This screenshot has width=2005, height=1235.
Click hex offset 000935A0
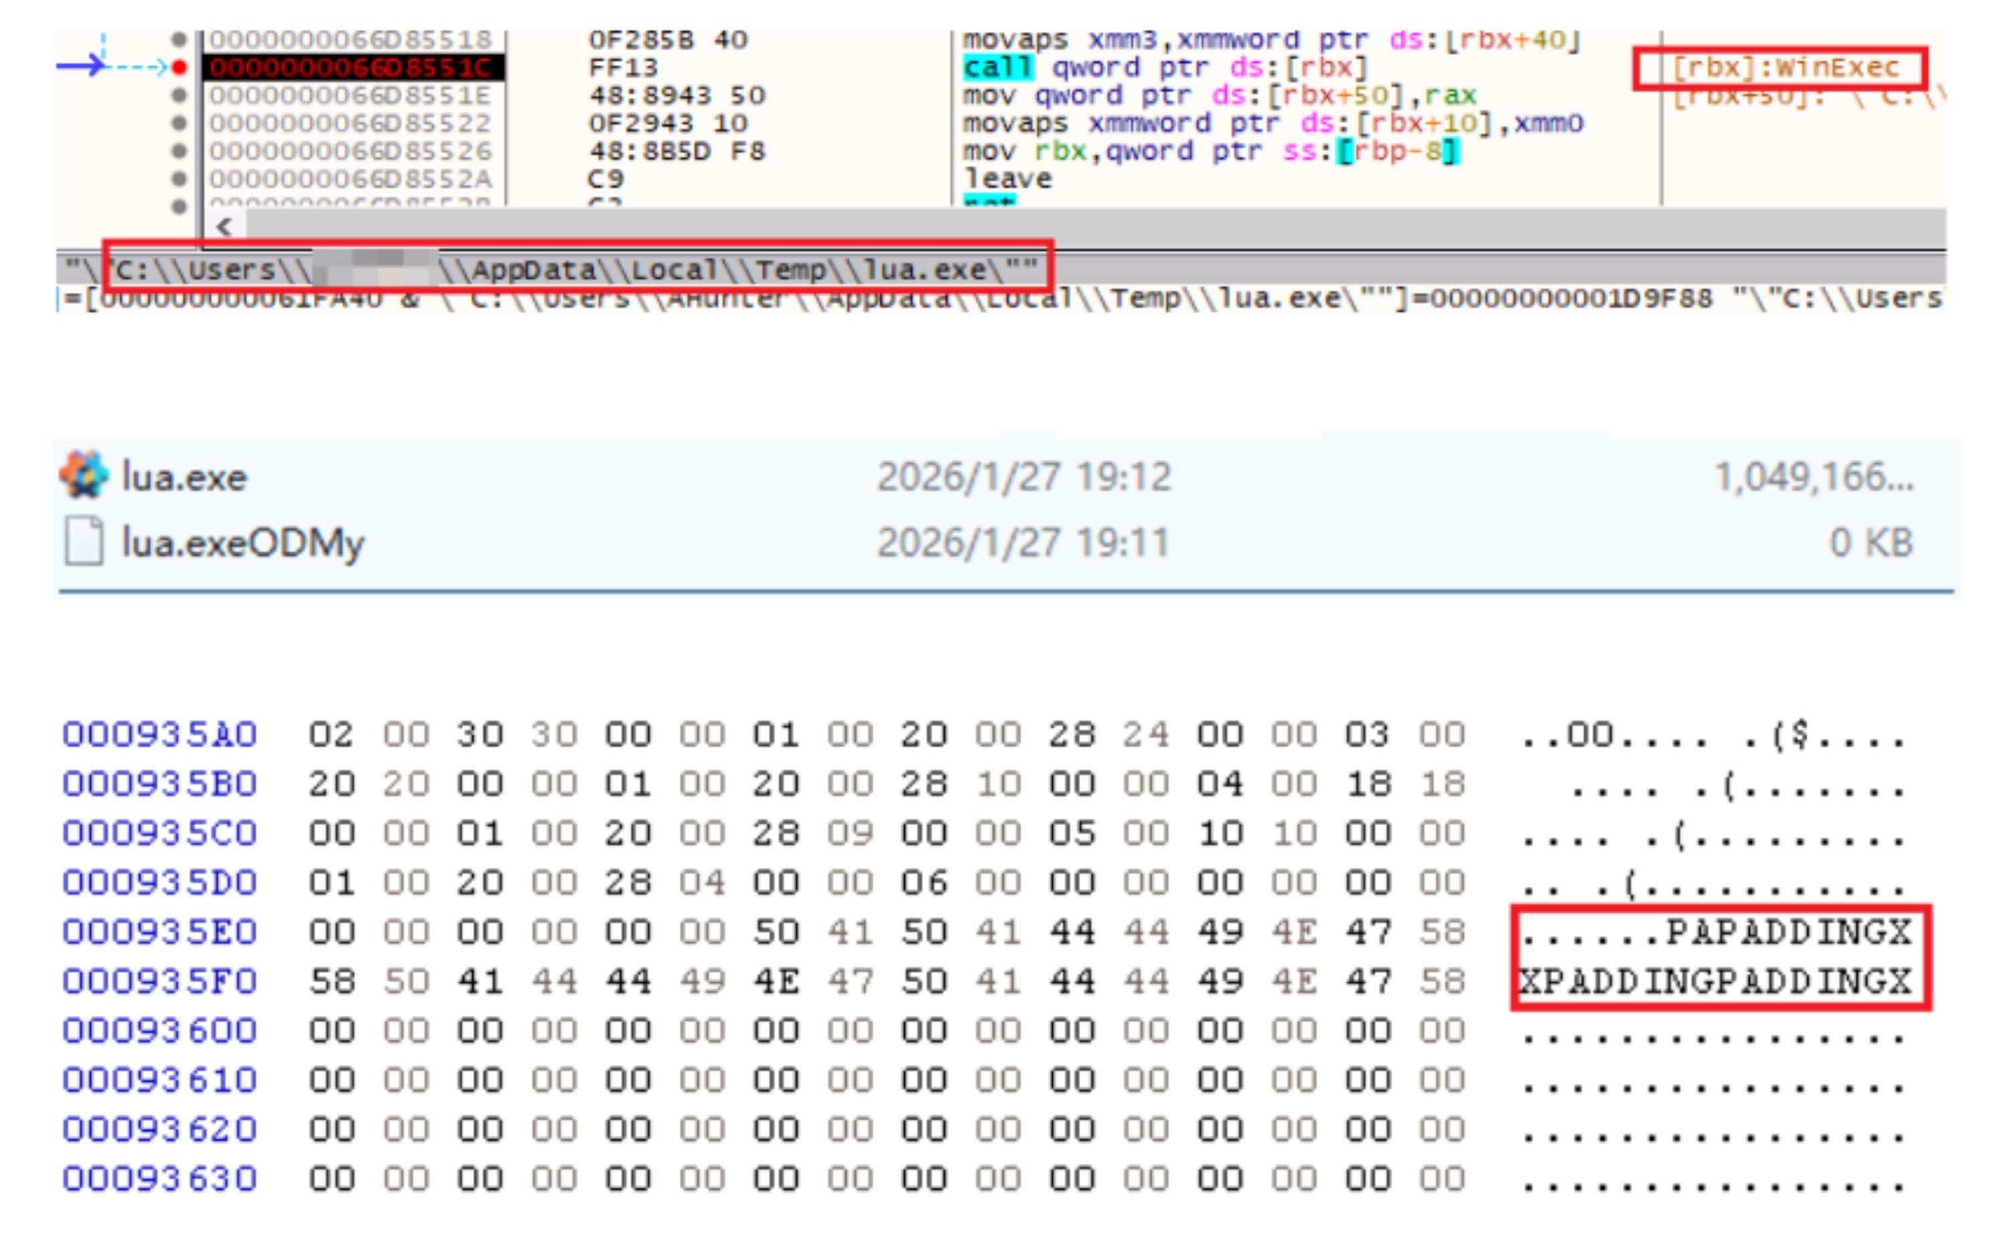[x=160, y=734]
